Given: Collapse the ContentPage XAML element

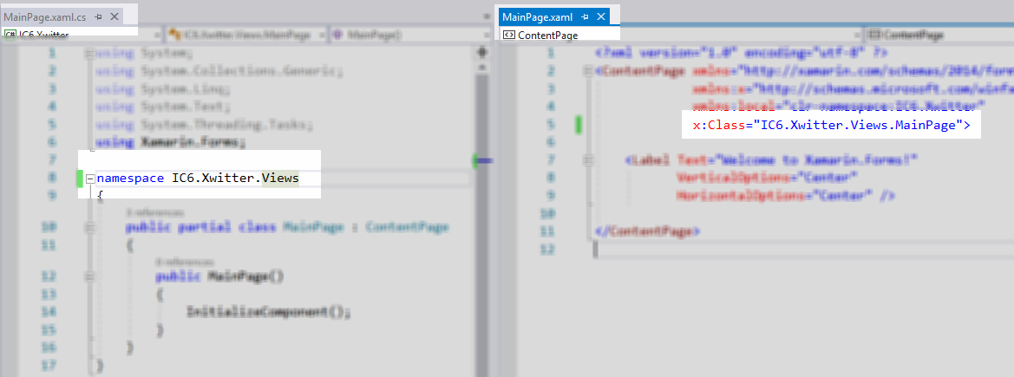Looking at the screenshot, I should 590,71.
